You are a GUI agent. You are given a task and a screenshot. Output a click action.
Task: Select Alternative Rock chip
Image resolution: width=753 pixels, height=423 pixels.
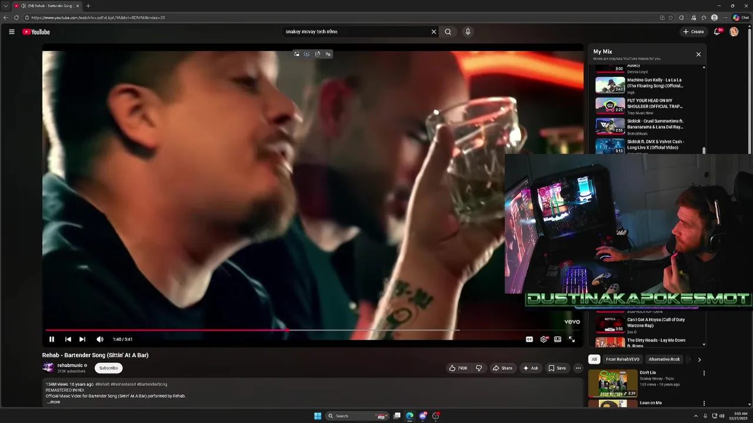coord(664,359)
